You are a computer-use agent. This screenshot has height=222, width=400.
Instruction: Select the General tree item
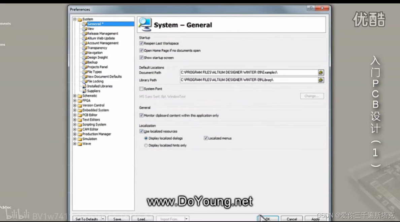pyautogui.click(x=95, y=24)
